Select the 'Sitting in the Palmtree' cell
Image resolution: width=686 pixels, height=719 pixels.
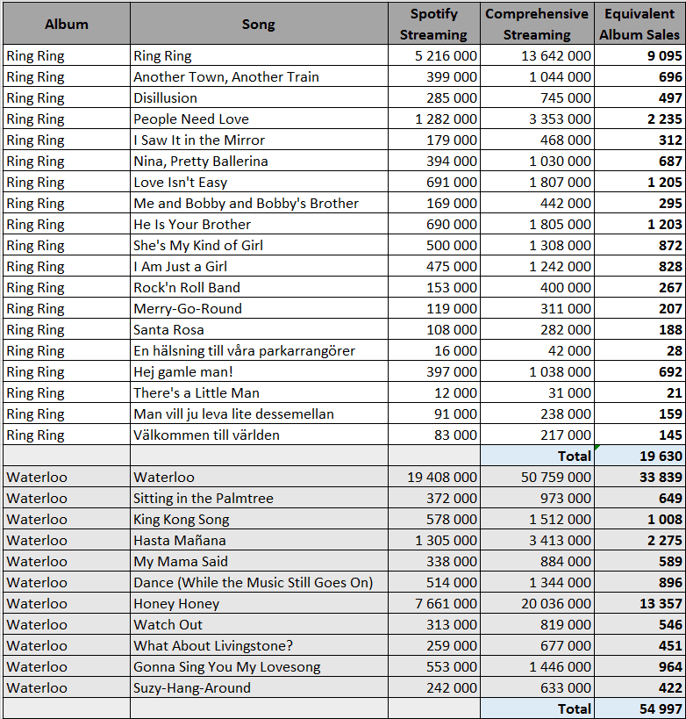point(259,499)
